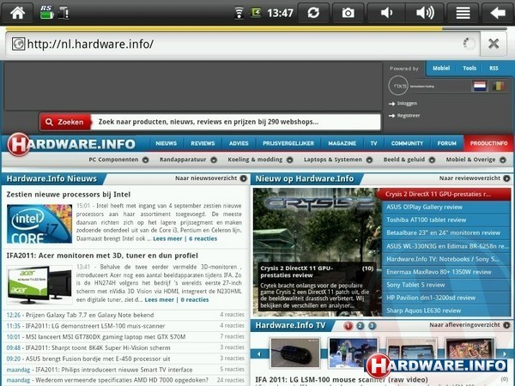
Task: Open the NIEUWS menu item
Action: [x=167, y=143]
